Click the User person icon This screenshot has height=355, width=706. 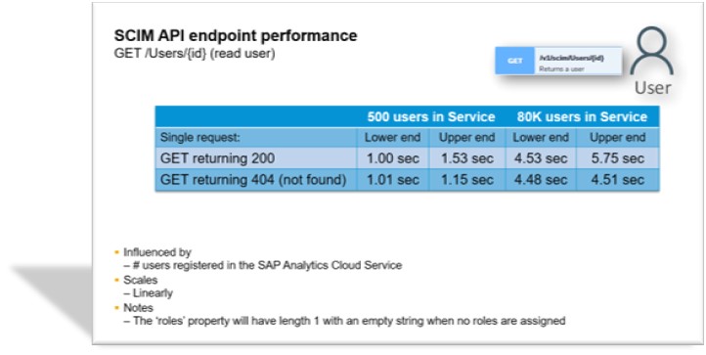click(651, 51)
